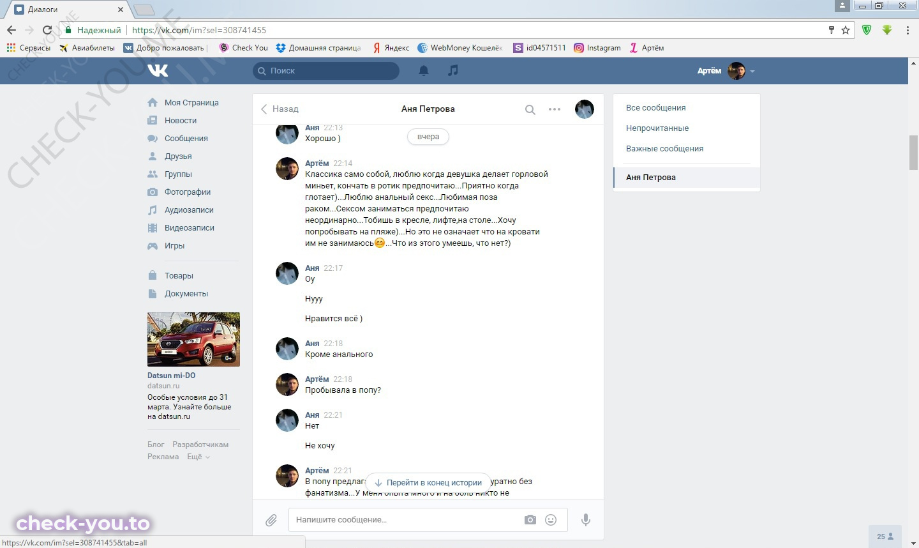Open datsun.ru ad link
The width and height of the screenshot is (919, 548).
point(163,386)
